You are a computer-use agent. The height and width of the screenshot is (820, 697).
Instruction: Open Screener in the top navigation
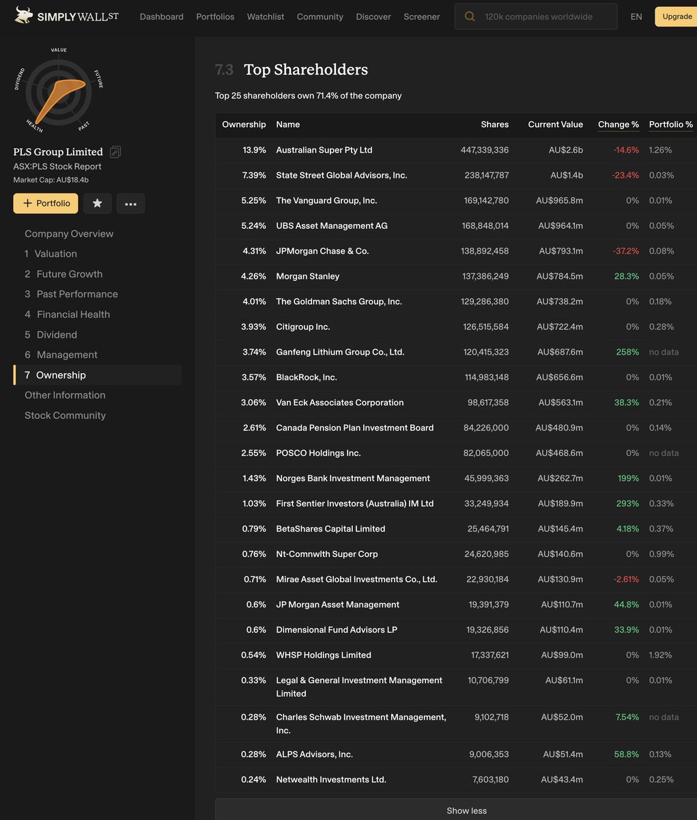point(422,16)
